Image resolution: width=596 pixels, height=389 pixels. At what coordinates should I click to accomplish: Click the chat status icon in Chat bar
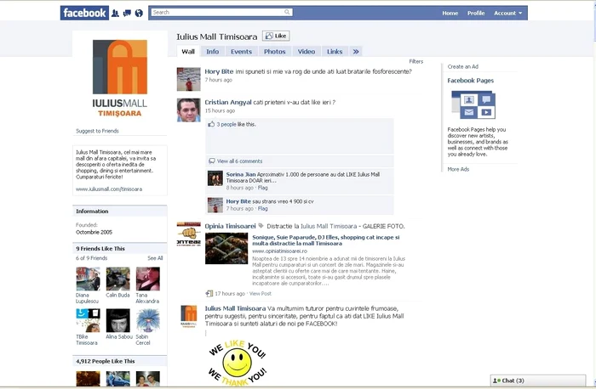point(496,381)
